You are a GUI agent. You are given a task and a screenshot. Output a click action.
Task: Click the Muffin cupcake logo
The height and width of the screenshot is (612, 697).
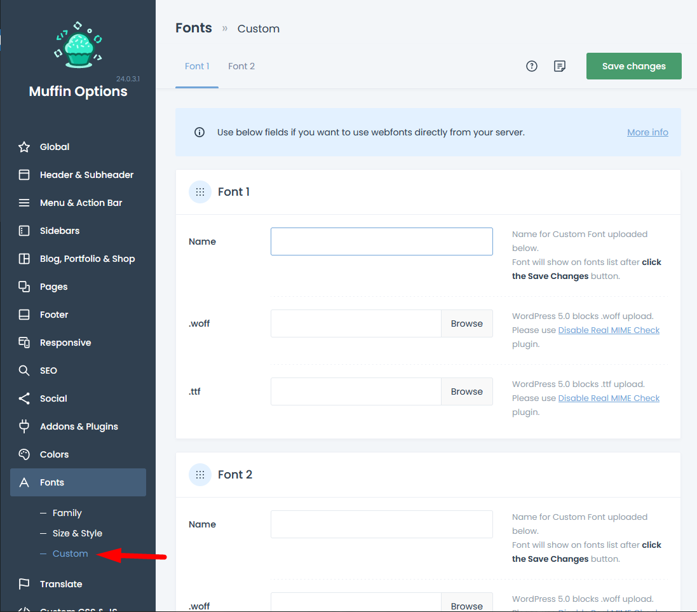[79, 45]
